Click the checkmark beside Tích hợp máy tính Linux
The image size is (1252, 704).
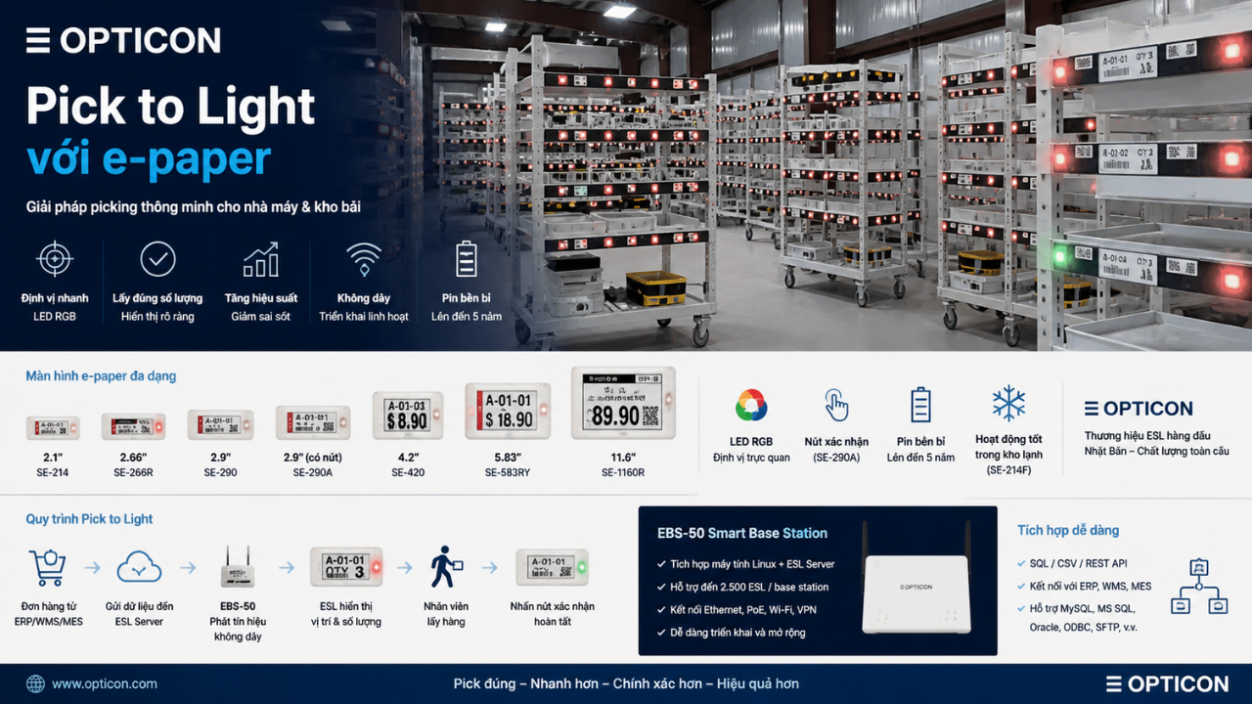(661, 564)
